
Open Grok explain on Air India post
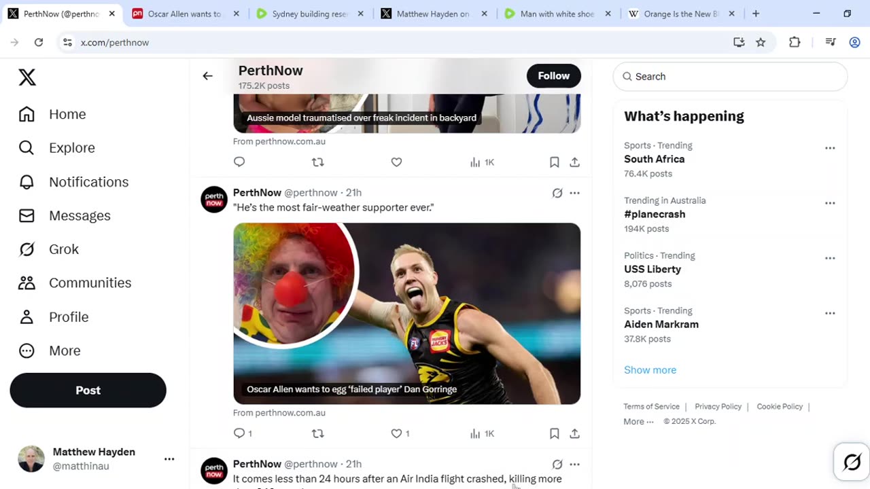[x=557, y=465]
